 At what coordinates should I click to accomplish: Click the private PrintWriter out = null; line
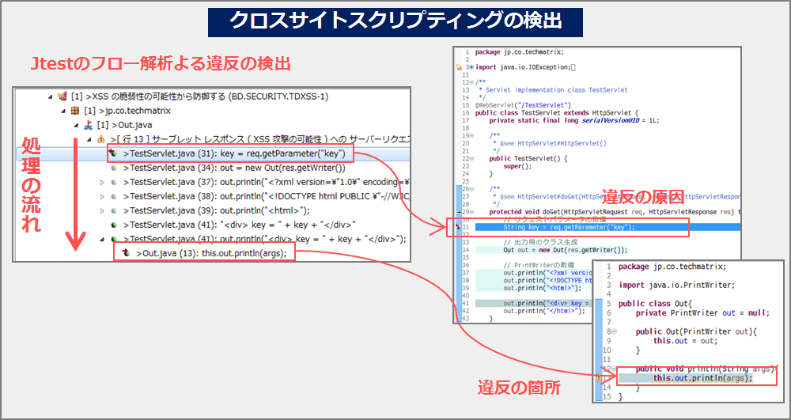[x=702, y=312]
